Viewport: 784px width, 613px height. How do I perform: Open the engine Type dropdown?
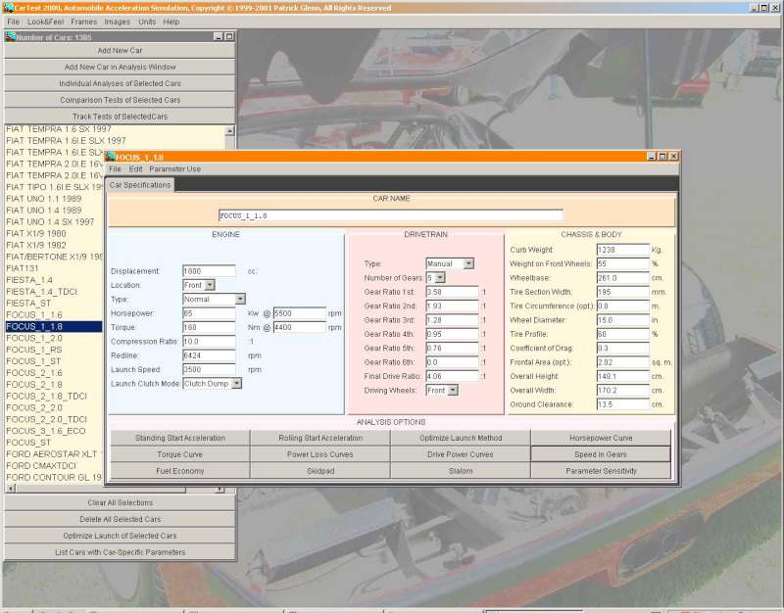pos(239,299)
